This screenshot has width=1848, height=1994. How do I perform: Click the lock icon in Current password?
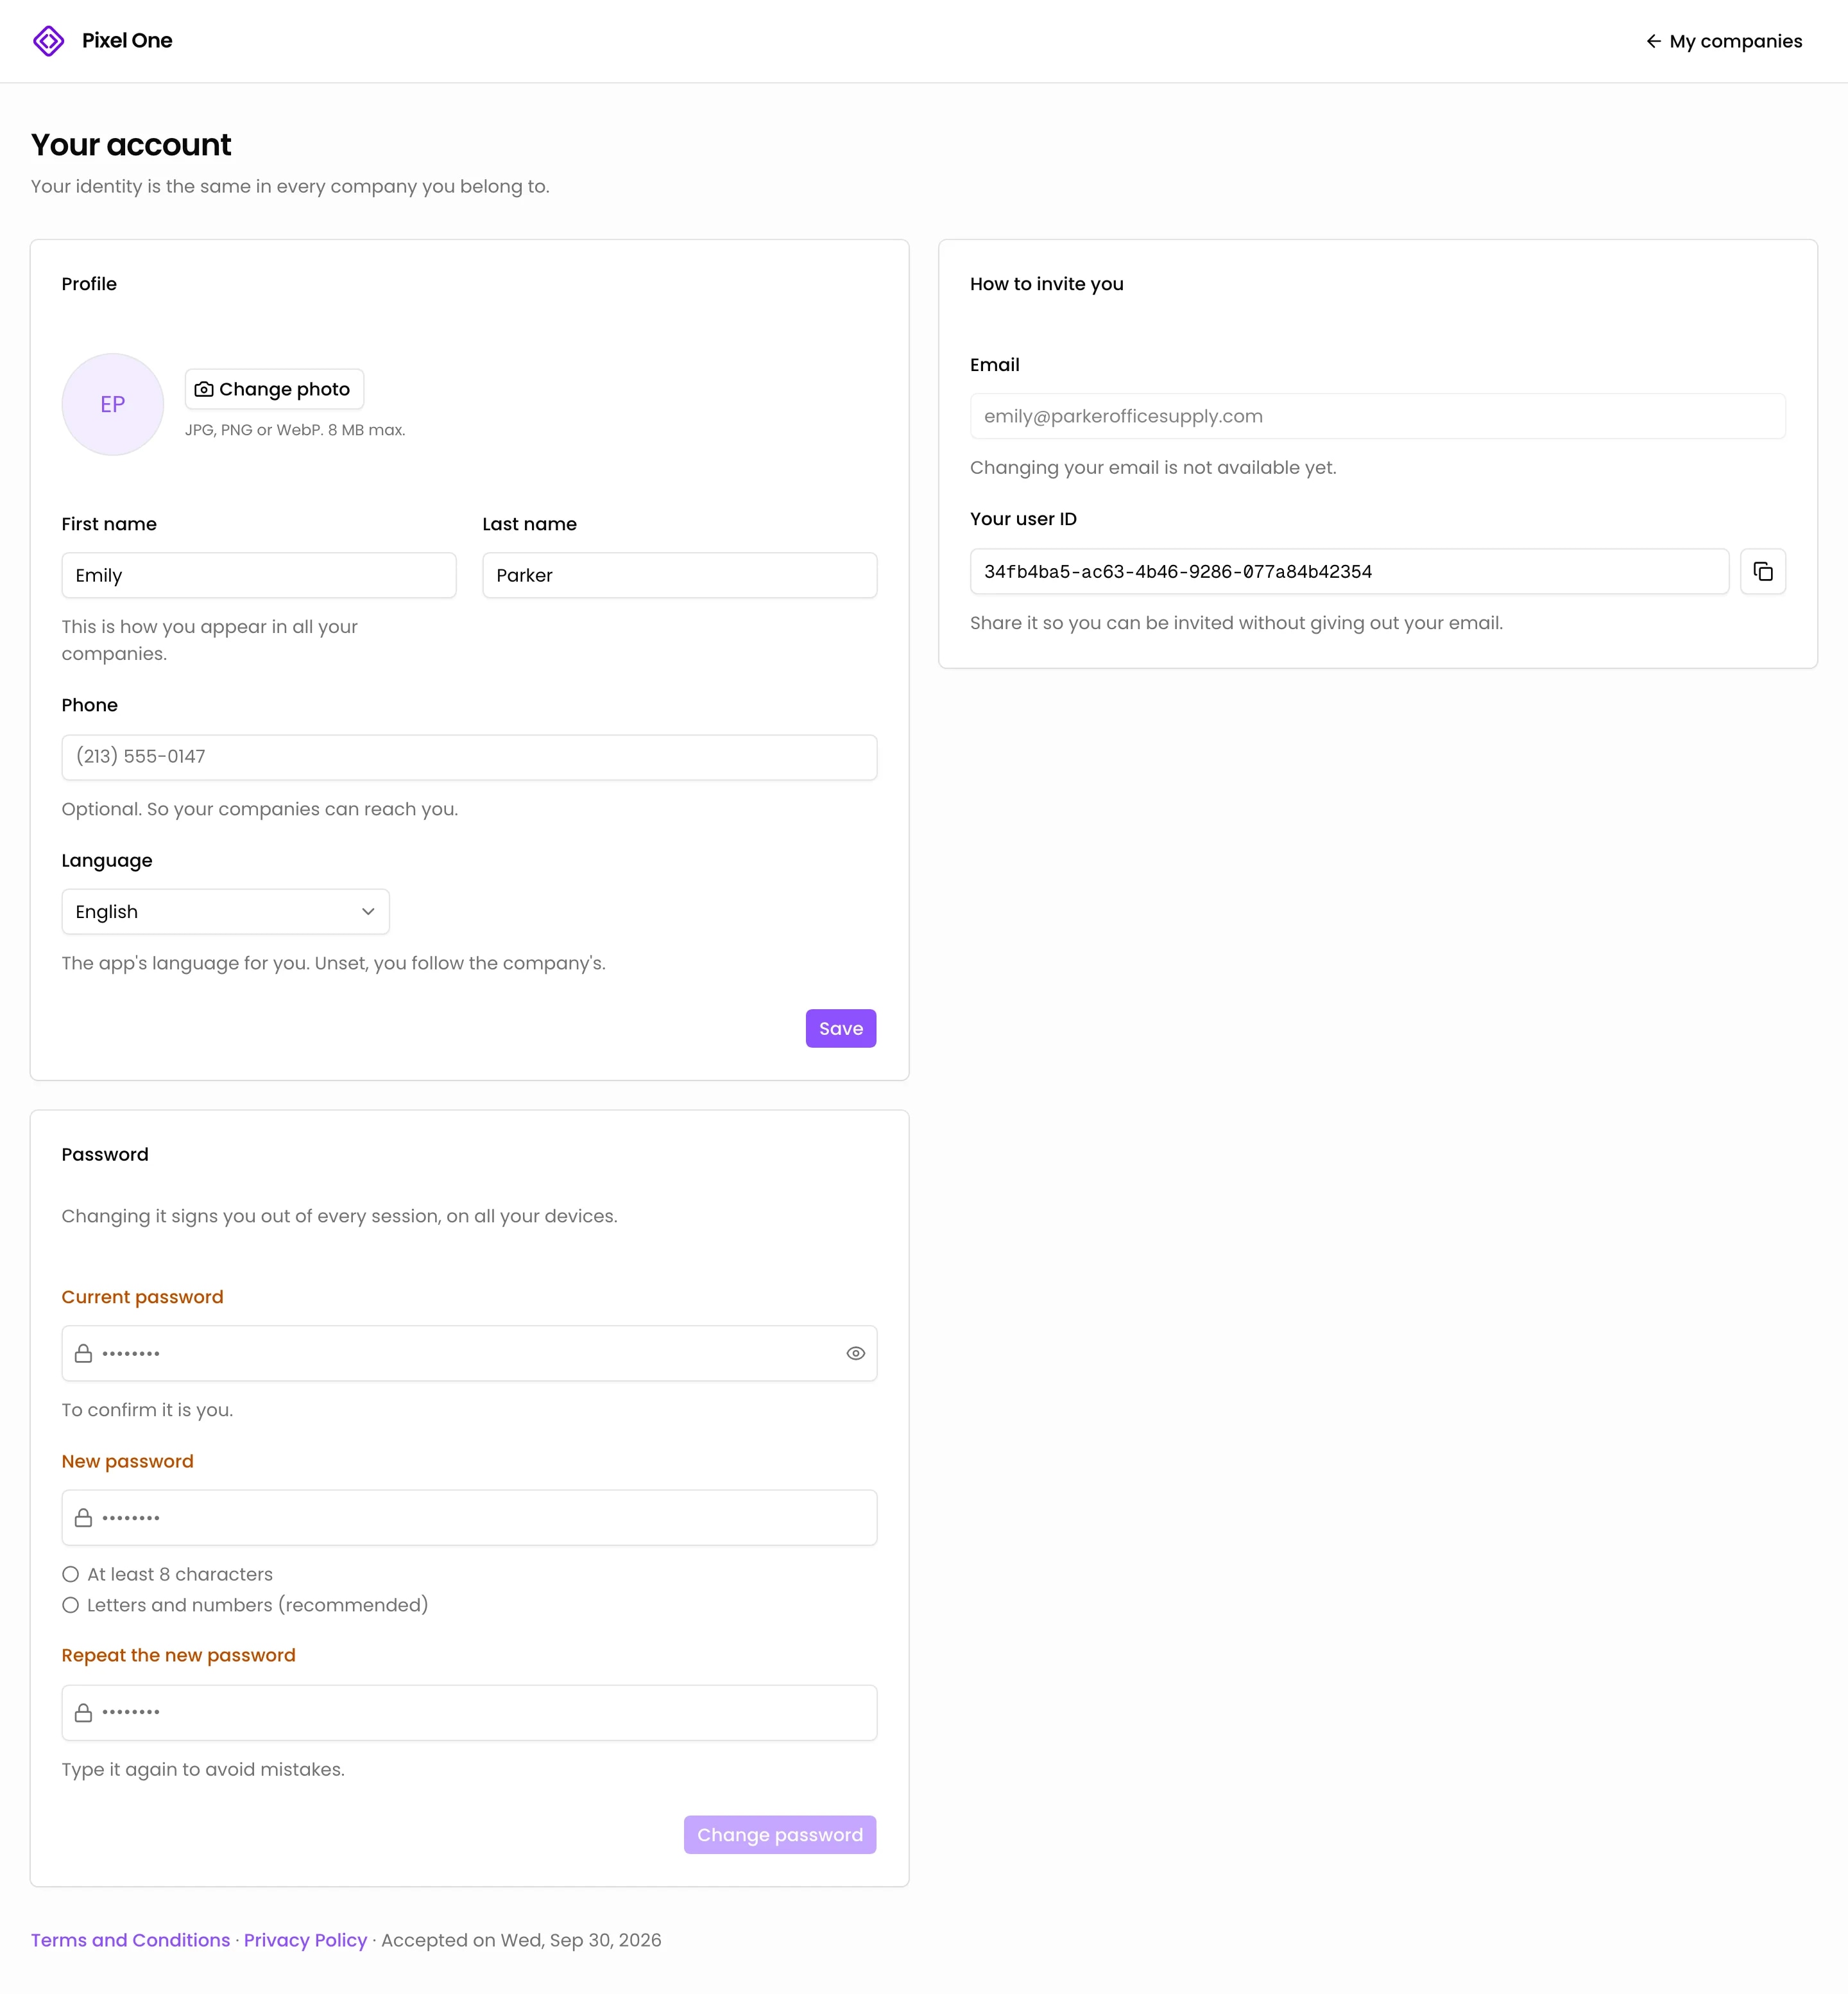tap(84, 1353)
